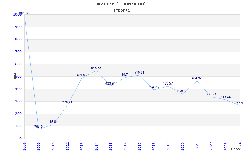The width and height of the screenshot is (243, 152).
Task: Click the 313.44 data label
Action: (x=225, y=97)
